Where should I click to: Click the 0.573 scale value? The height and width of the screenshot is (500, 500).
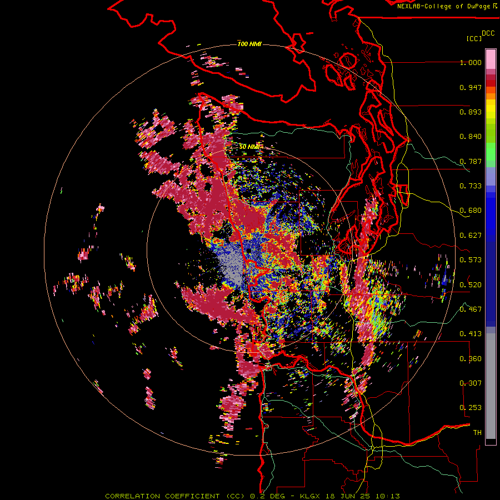(x=471, y=260)
